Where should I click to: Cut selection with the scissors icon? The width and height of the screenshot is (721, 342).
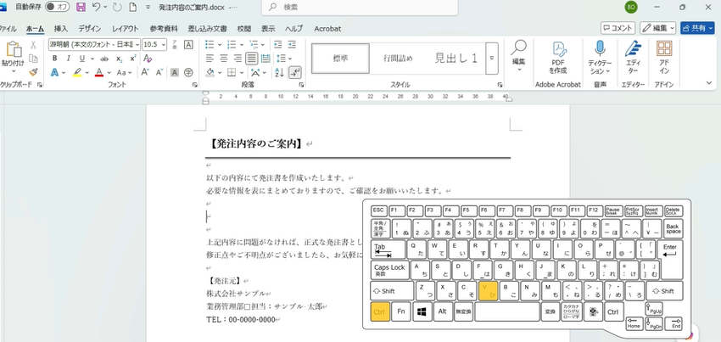(x=33, y=45)
